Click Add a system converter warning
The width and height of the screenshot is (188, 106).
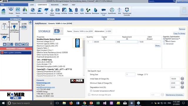tap(16, 53)
